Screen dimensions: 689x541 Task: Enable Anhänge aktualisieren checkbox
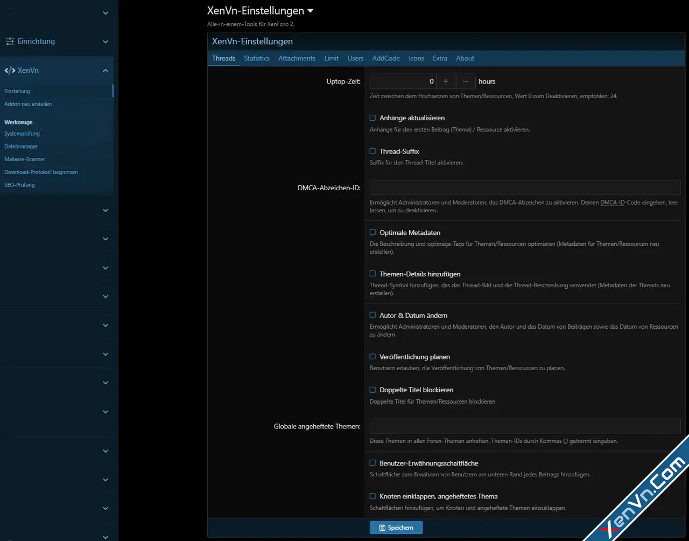tap(372, 118)
